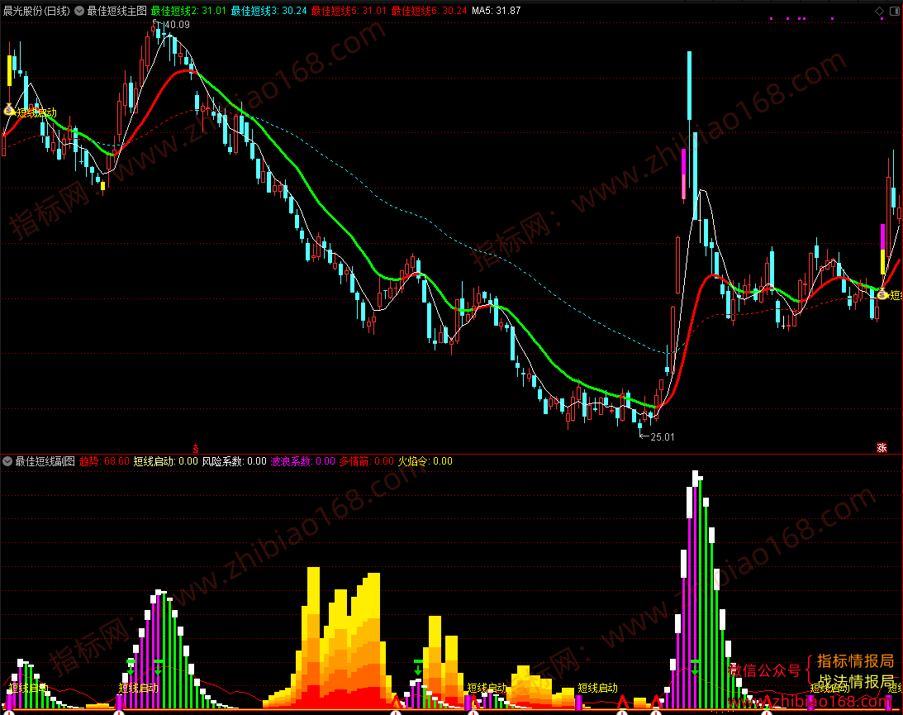Screen dimensions: 903x715
Task: Click the 40.09 high price label
Action: (177, 25)
